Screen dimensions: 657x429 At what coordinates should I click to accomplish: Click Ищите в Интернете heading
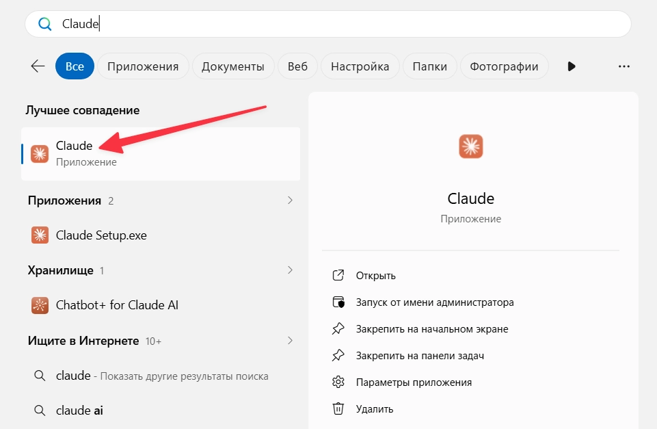(83, 341)
